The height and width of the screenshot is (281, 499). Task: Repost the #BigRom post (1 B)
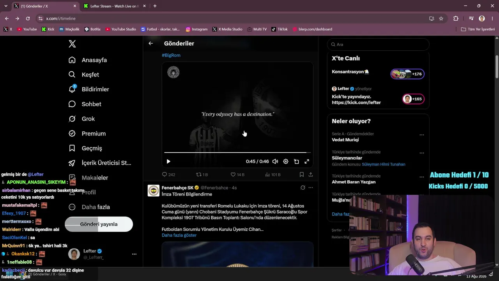pos(202,174)
